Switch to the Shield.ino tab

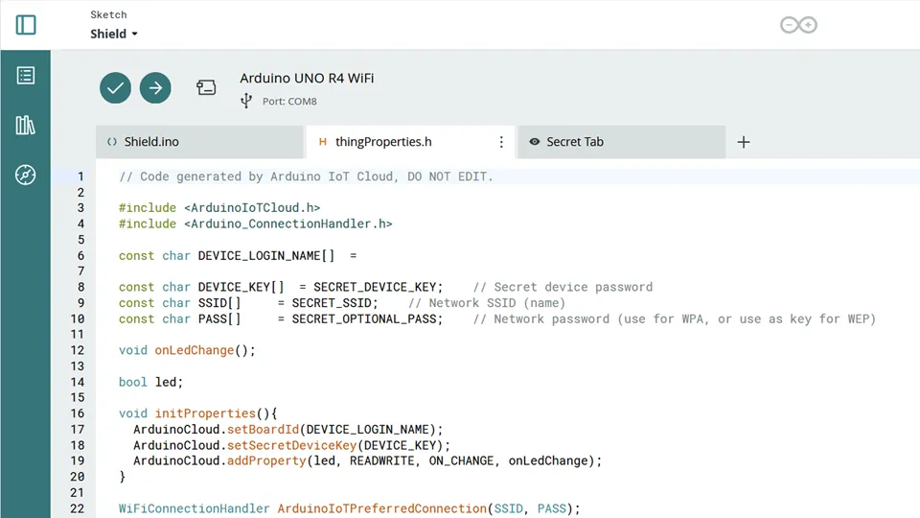point(199,142)
